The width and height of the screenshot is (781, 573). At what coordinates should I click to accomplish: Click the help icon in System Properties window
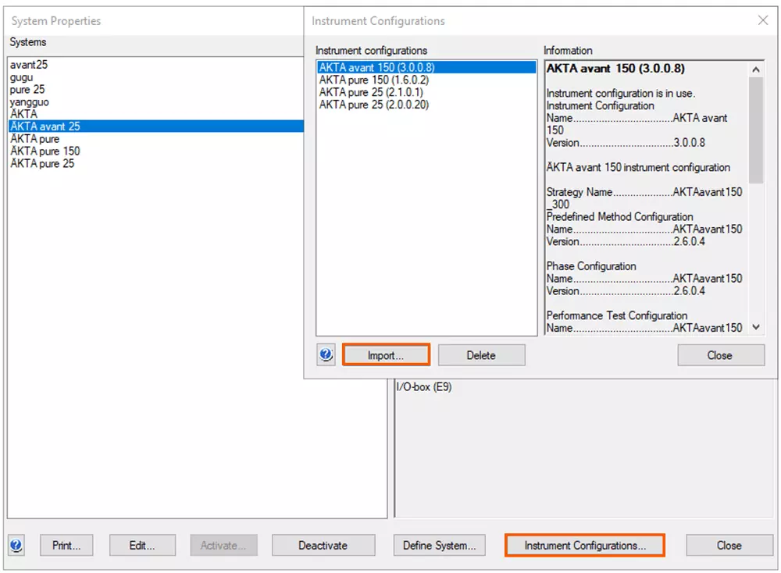(x=16, y=546)
